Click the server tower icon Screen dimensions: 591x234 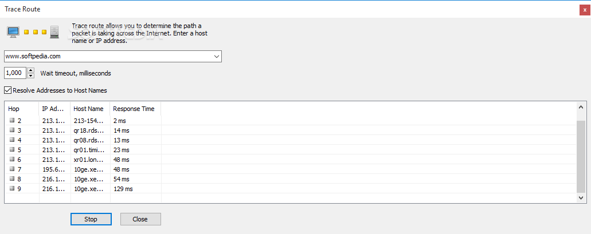click(54, 31)
